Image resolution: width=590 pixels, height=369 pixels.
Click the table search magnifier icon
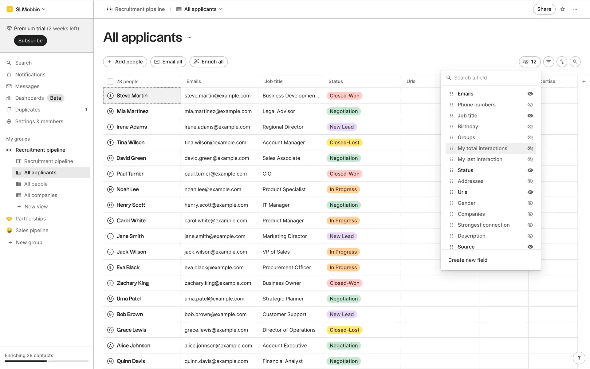575,62
